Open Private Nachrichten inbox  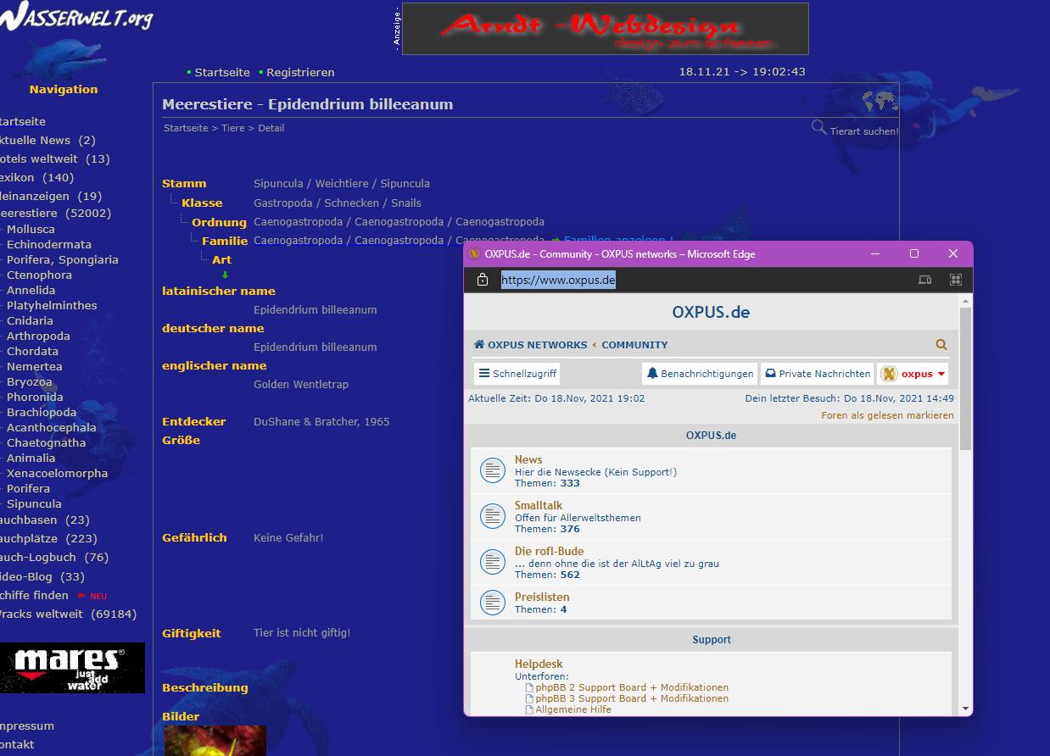click(817, 374)
